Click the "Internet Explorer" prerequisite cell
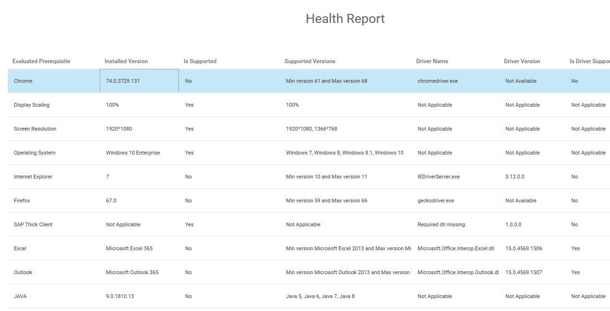 coord(33,177)
